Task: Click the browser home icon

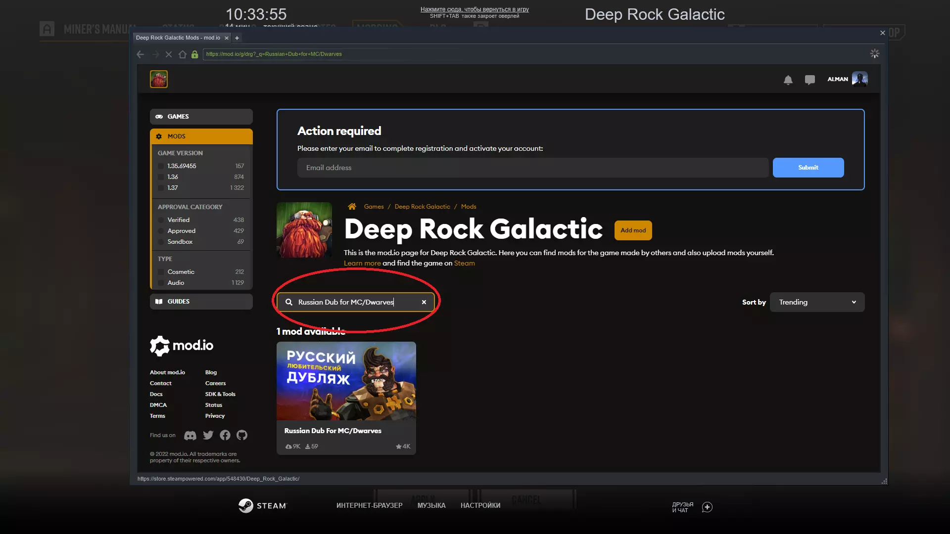Action: point(182,54)
